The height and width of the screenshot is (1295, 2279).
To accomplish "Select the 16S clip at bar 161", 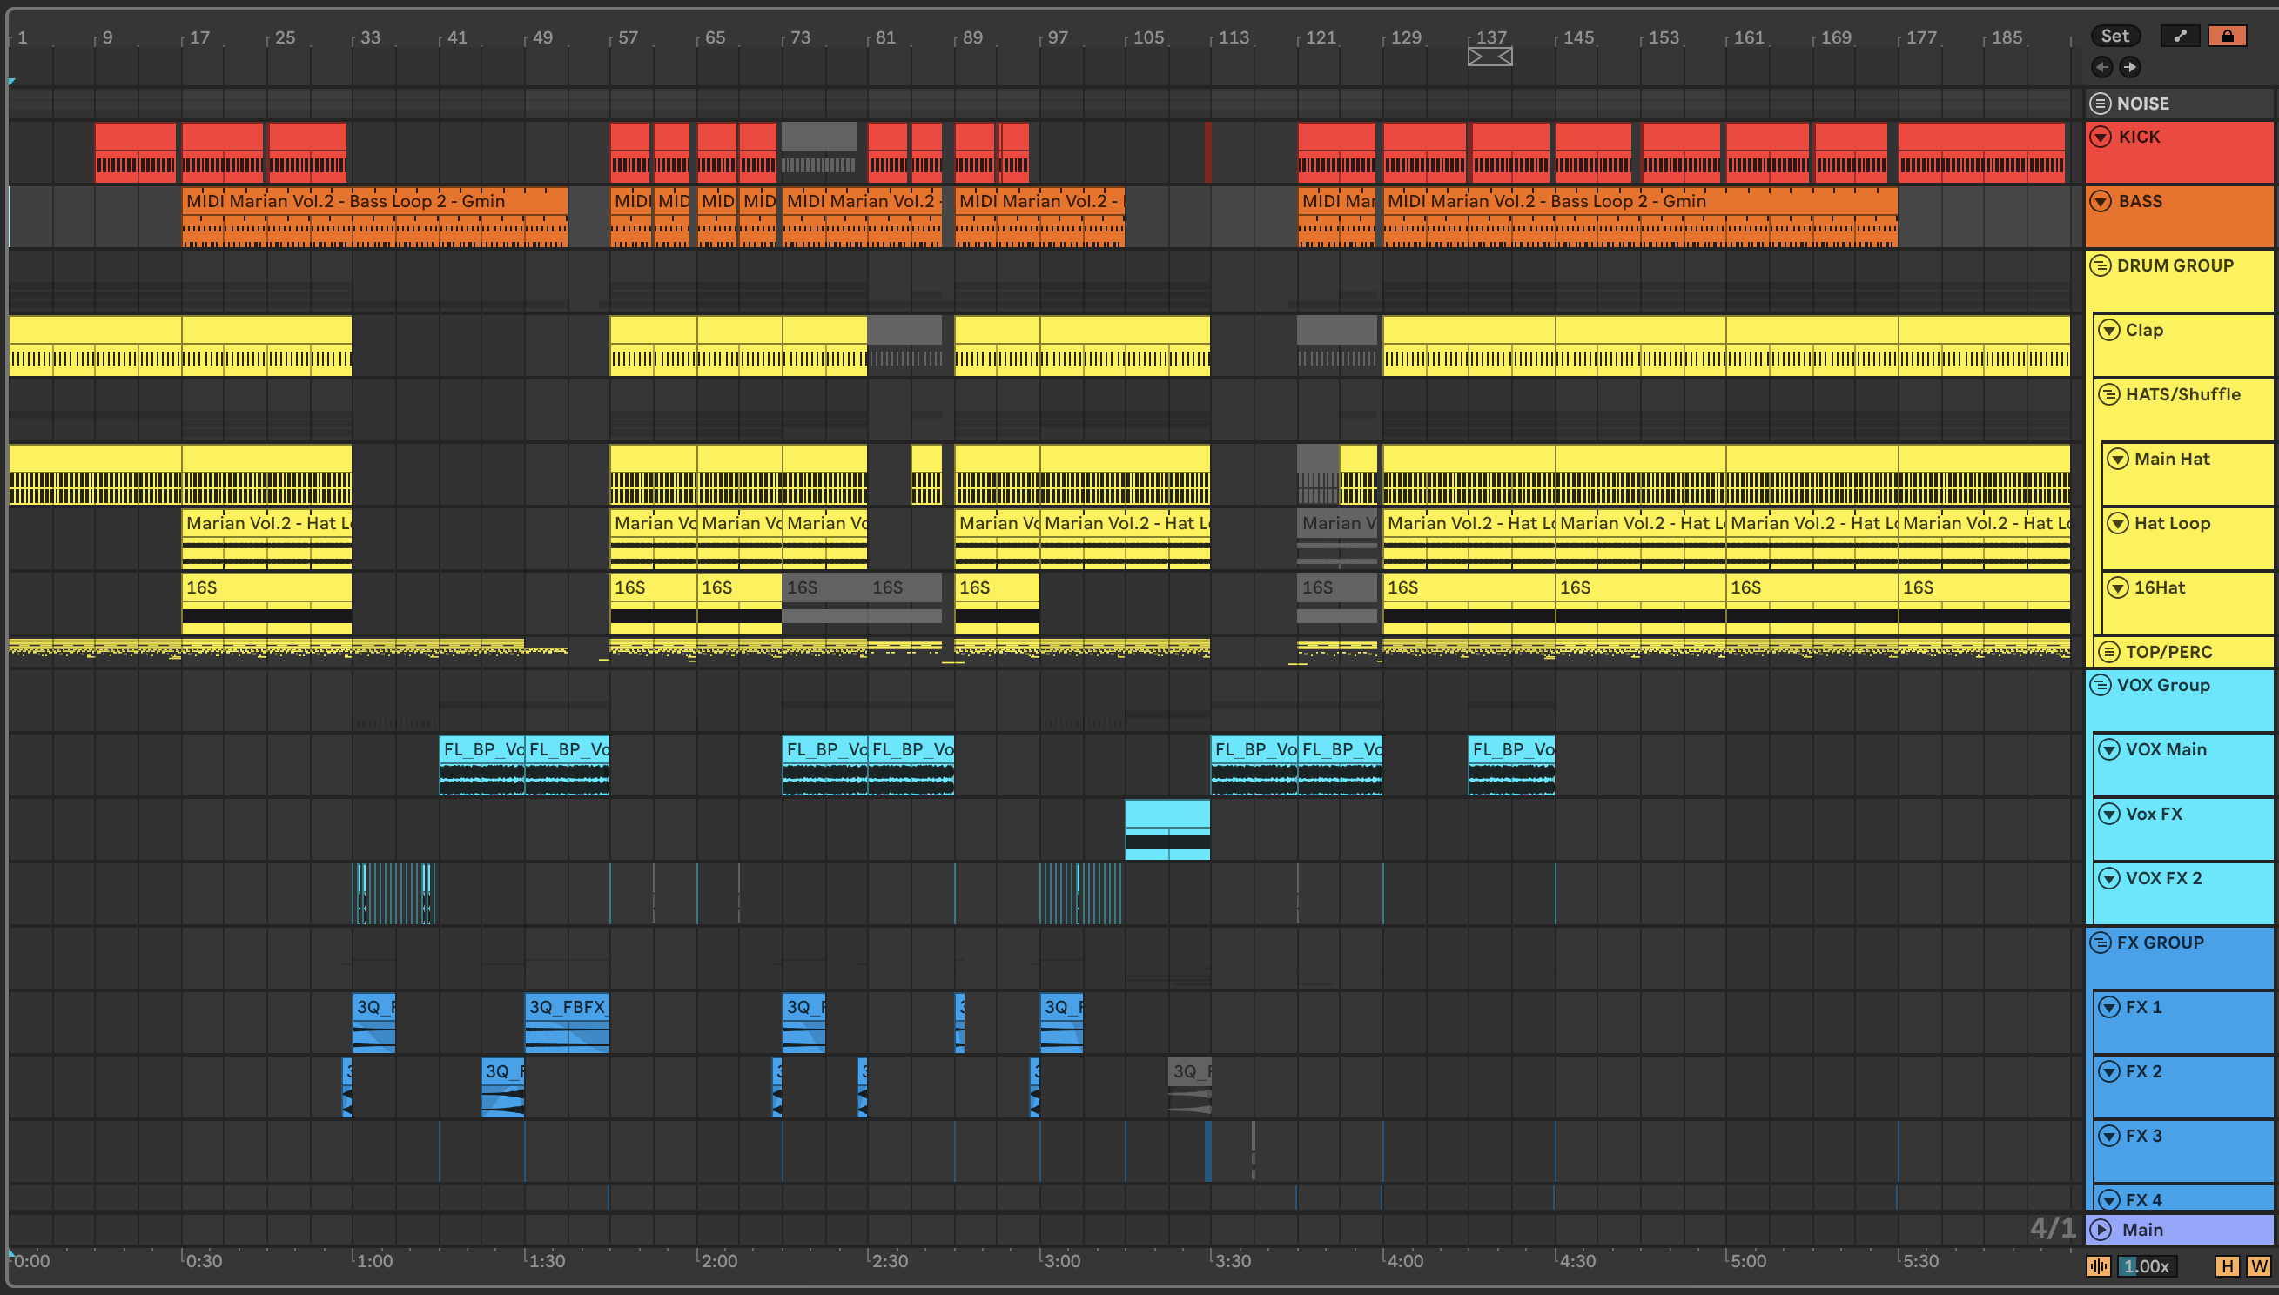I will pyautogui.click(x=1812, y=604).
